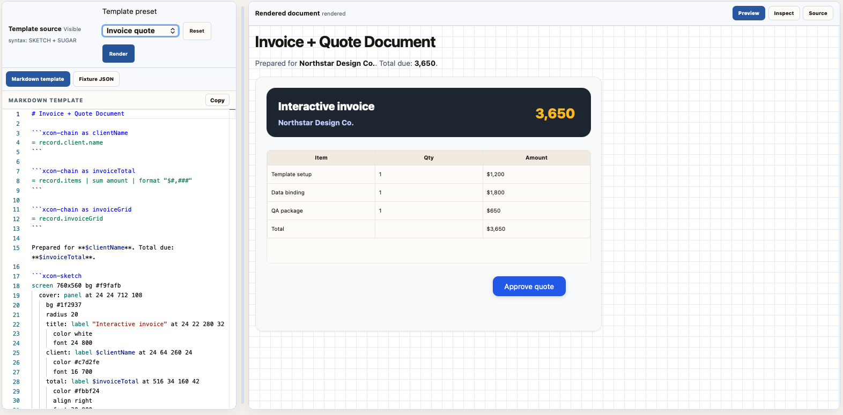The image size is (843, 415).
Task: Click code line '= record.invoiceGrid'
Action: (x=67, y=218)
